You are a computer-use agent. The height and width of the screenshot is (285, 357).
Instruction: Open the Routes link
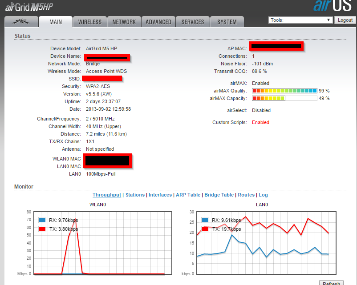click(x=246, y=195)
